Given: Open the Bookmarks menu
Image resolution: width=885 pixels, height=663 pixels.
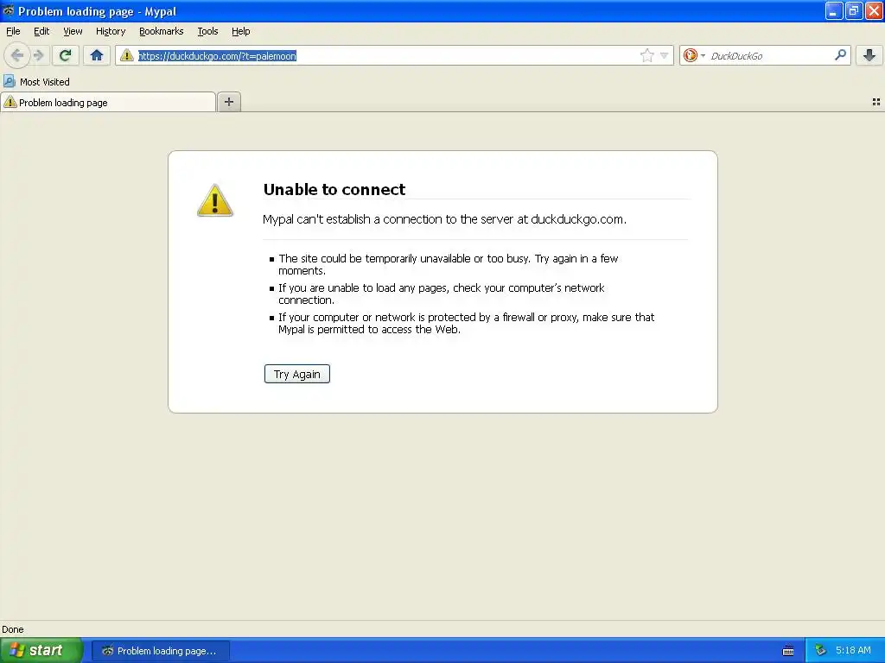Looking at the screenshot, I should [x=162, y=31].
